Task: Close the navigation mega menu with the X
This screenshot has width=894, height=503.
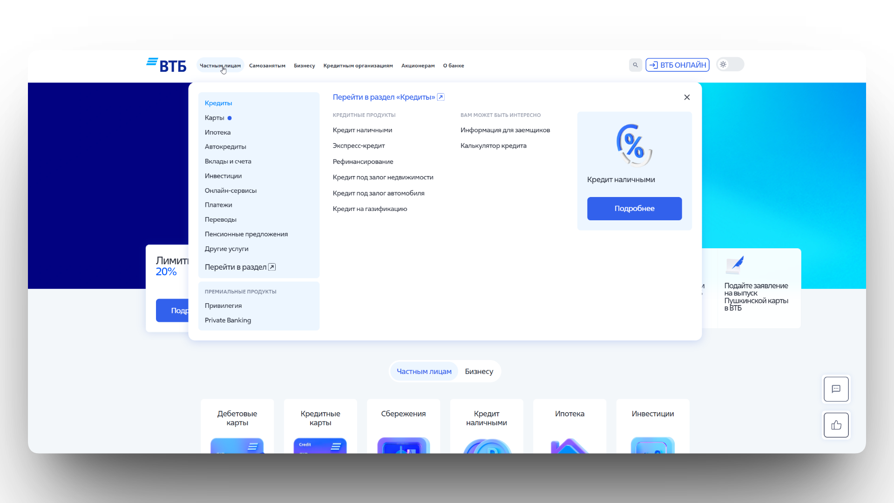Action: 687,97
